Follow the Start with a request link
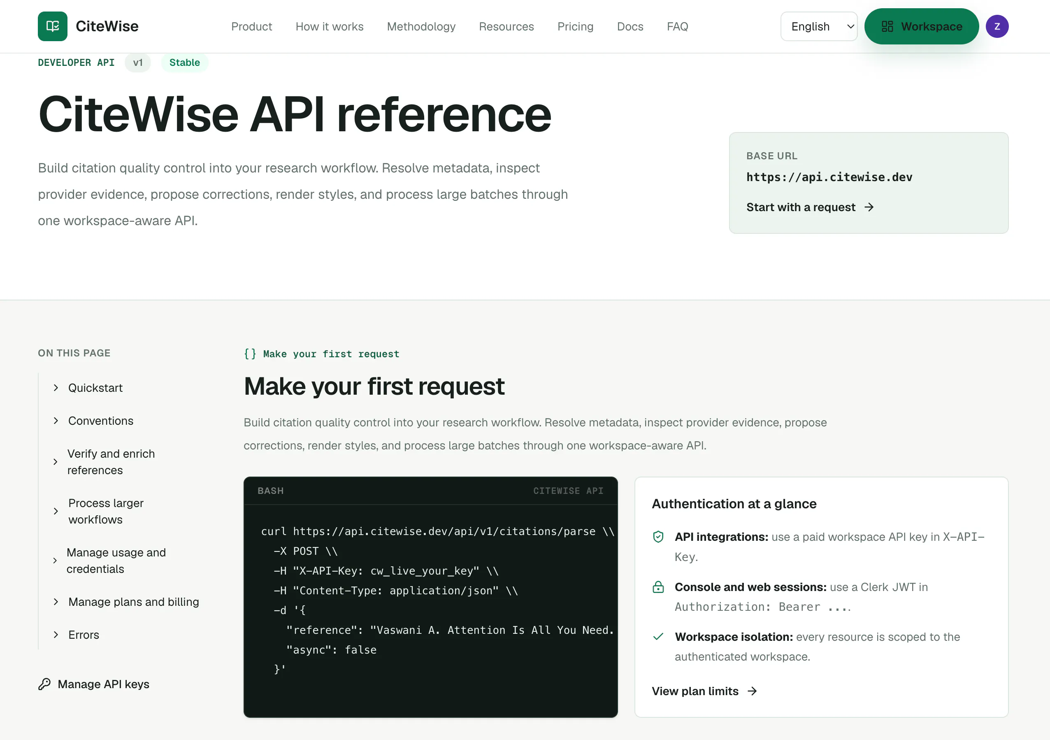The width and height of the screenshot is (1050, 740). point(810,208)
